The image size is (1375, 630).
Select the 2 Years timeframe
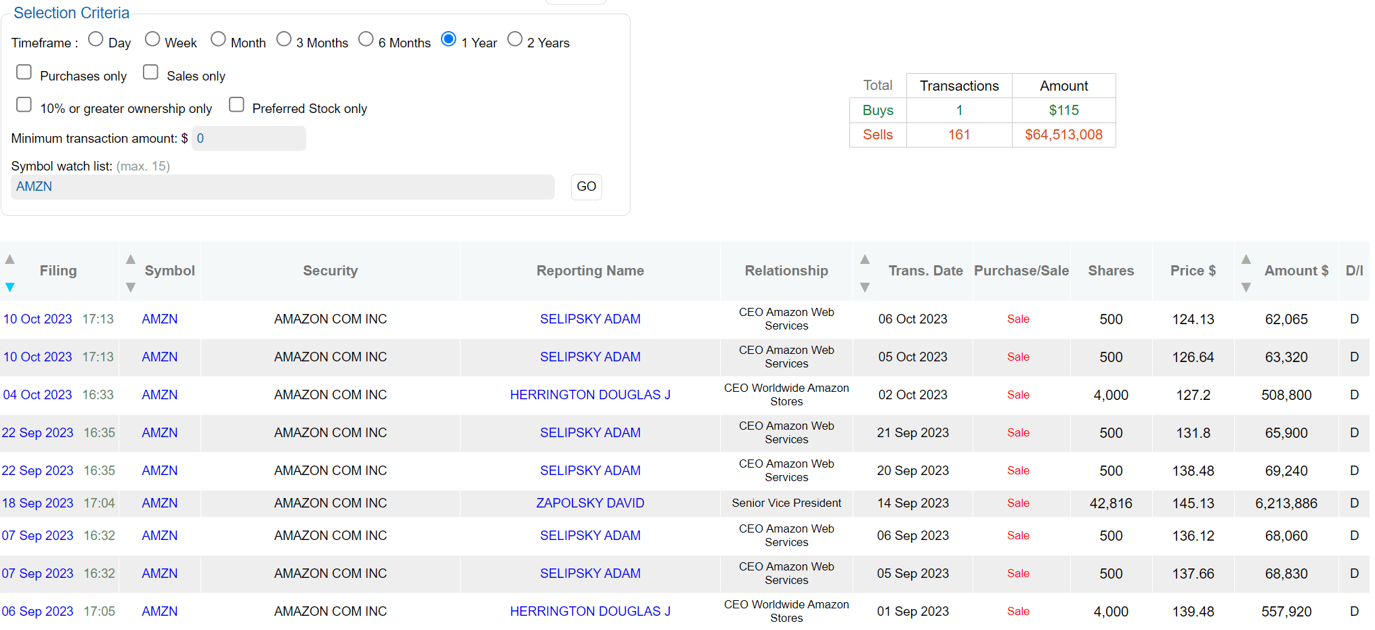pos(515,39)
